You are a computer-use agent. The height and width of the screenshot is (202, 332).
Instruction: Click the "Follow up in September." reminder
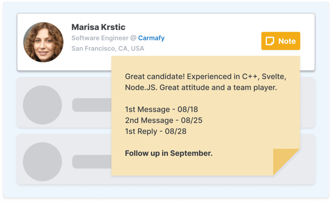click(x=169, y=153)
